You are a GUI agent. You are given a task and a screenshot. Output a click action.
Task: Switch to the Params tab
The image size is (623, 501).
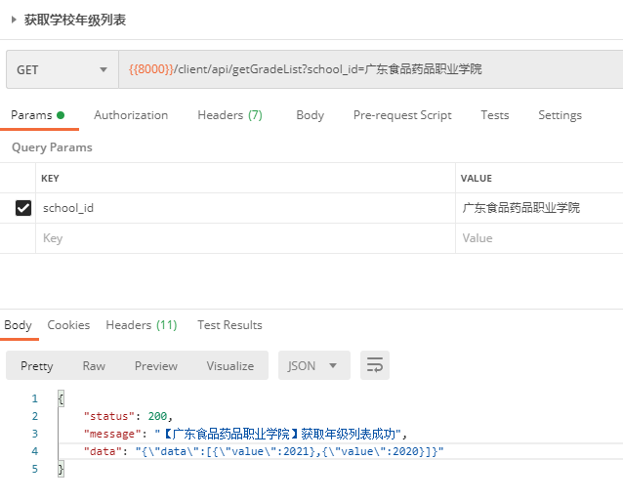pyautogui.click(x=38, y=115)
